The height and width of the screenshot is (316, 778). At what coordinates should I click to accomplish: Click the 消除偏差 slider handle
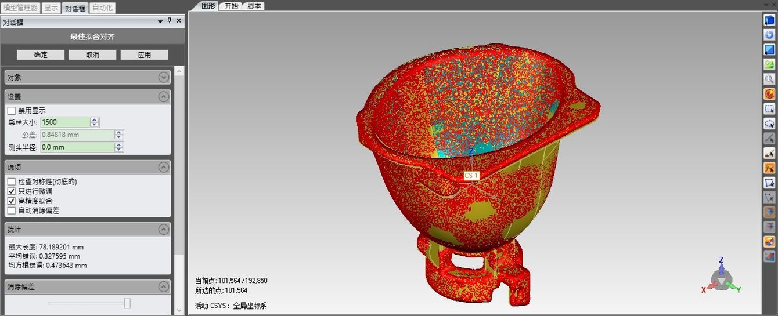[x=127, y=303]
